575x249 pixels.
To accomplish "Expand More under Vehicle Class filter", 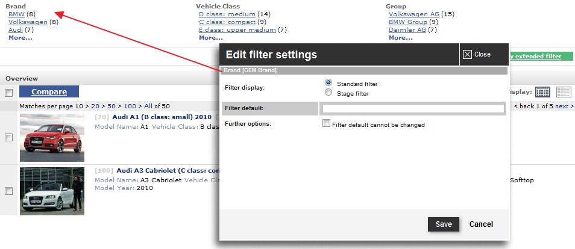I will coord(210,38).
